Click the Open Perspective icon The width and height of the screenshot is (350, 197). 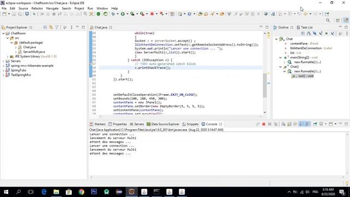[338, 20]
